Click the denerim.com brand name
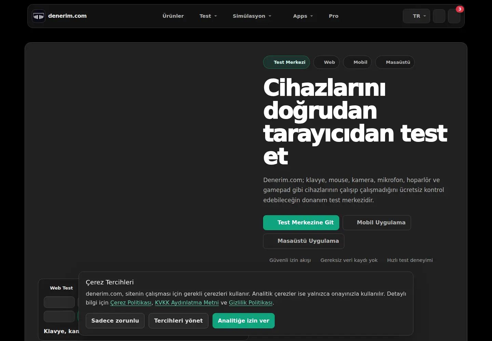The height and width of the screenshot is (341, 492). [67, 16]
